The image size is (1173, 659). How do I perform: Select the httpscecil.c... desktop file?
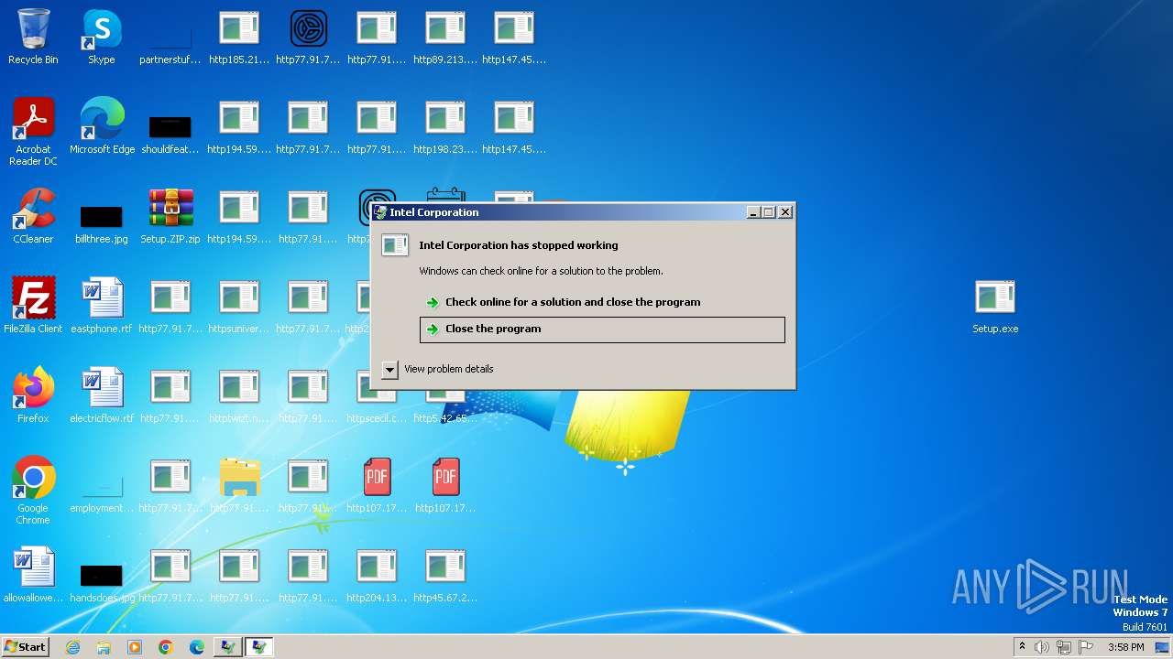(x=377, y=396)
